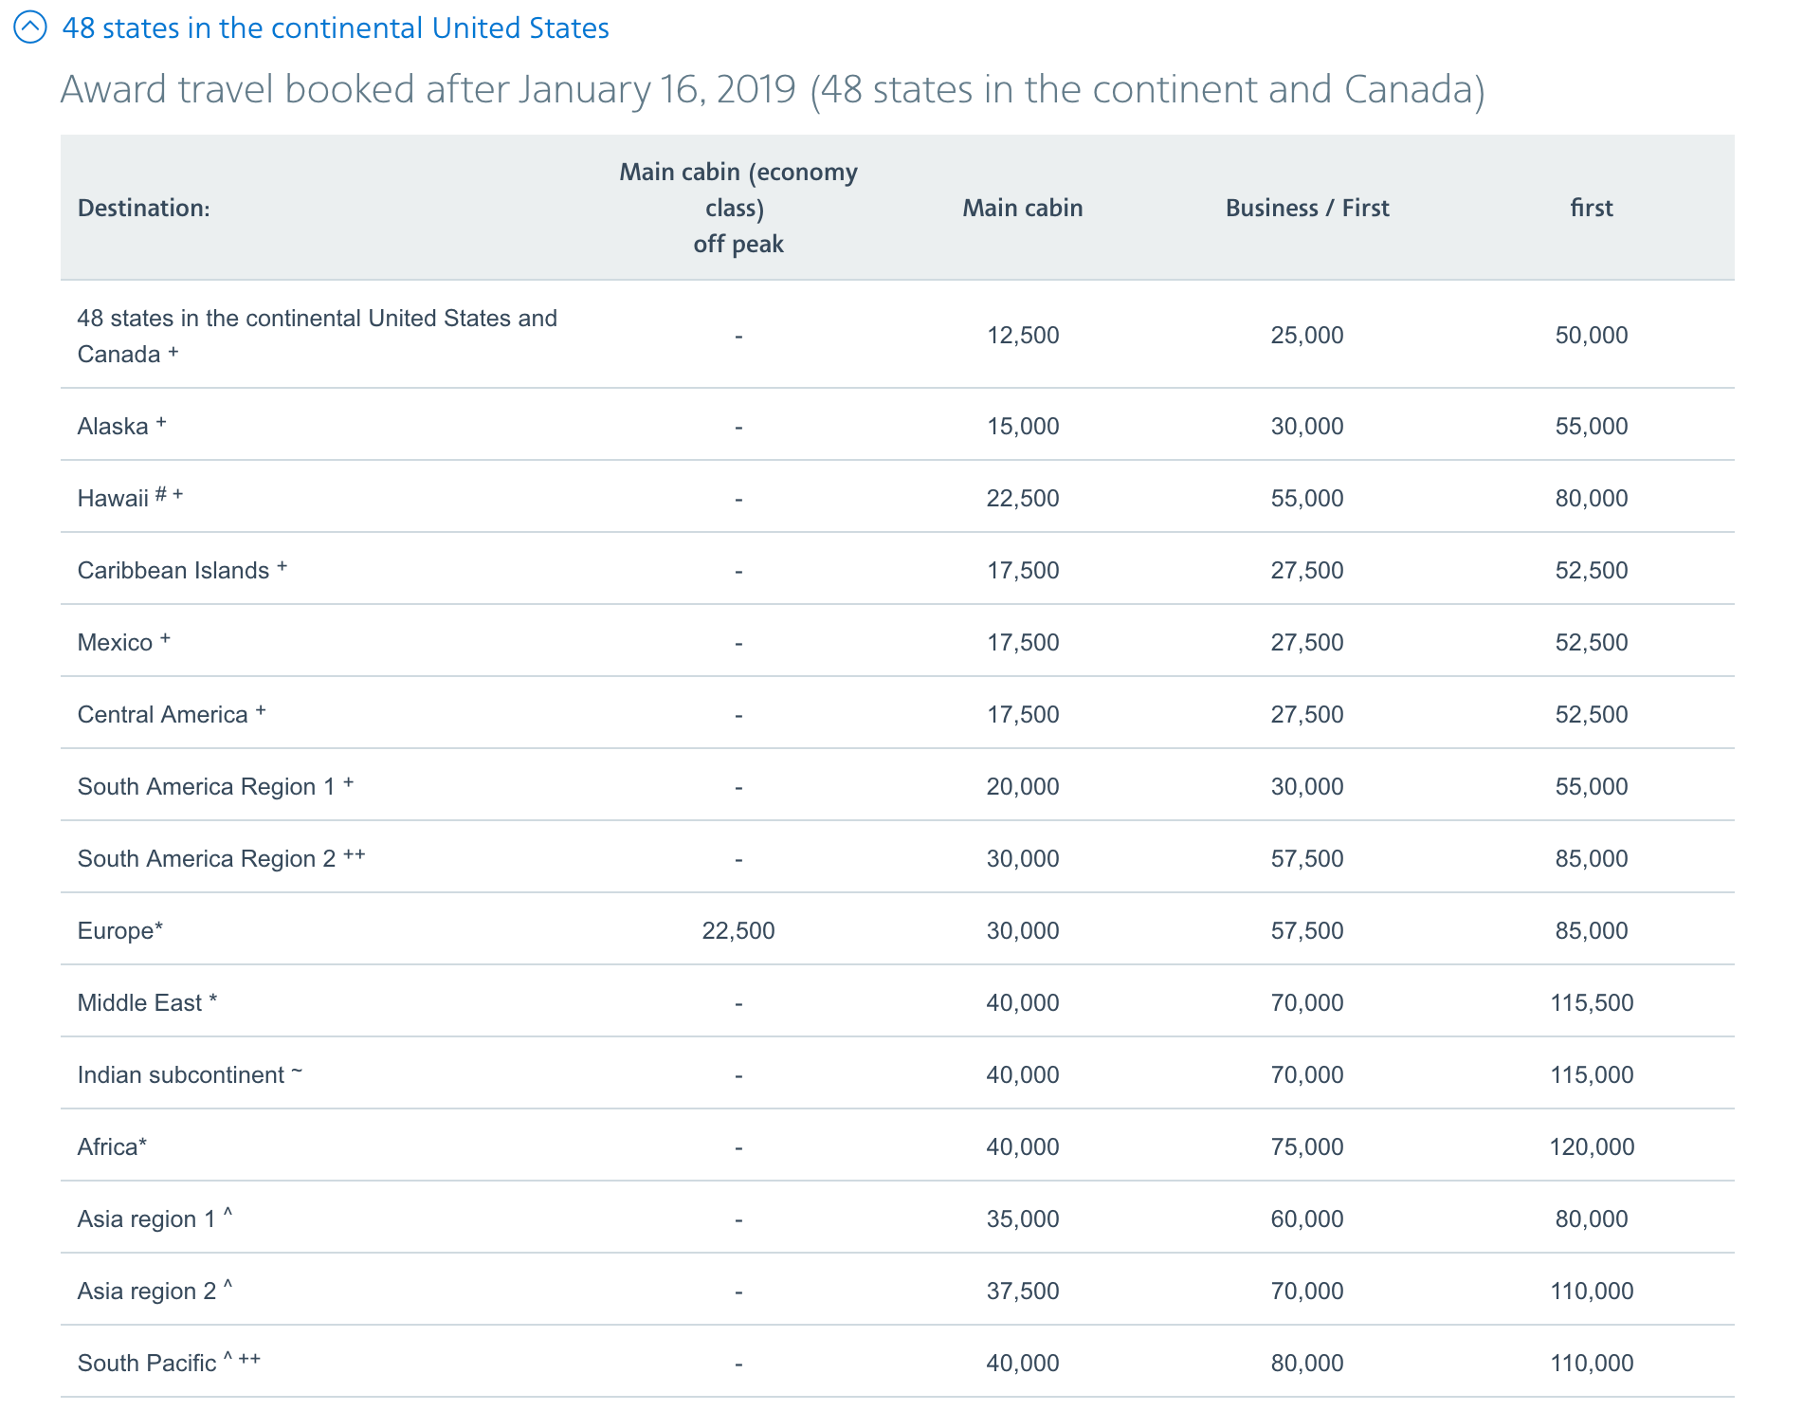Select Asia region 1 main cabin 35,000
This screenshot has height=1411, width=1803.
click(1023, 1219)
